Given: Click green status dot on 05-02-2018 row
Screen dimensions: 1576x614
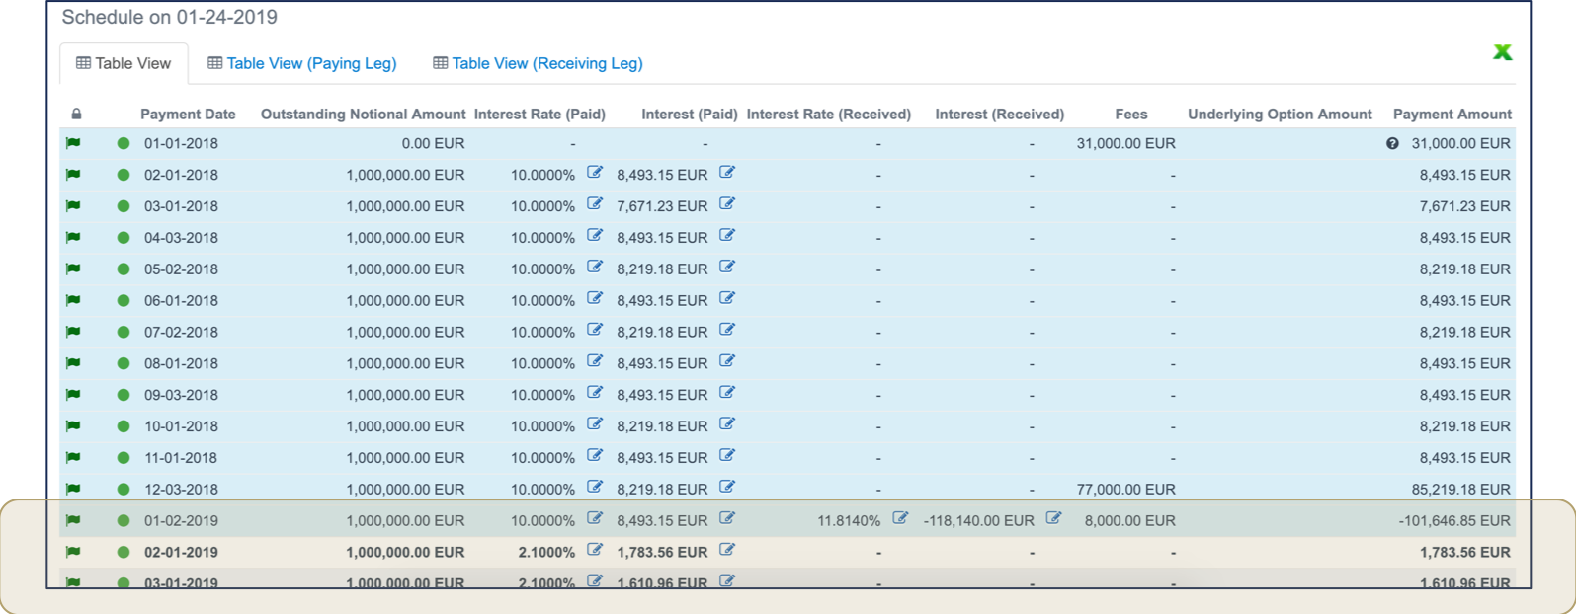Looking at the screenshot, I should tap(124, 269).
